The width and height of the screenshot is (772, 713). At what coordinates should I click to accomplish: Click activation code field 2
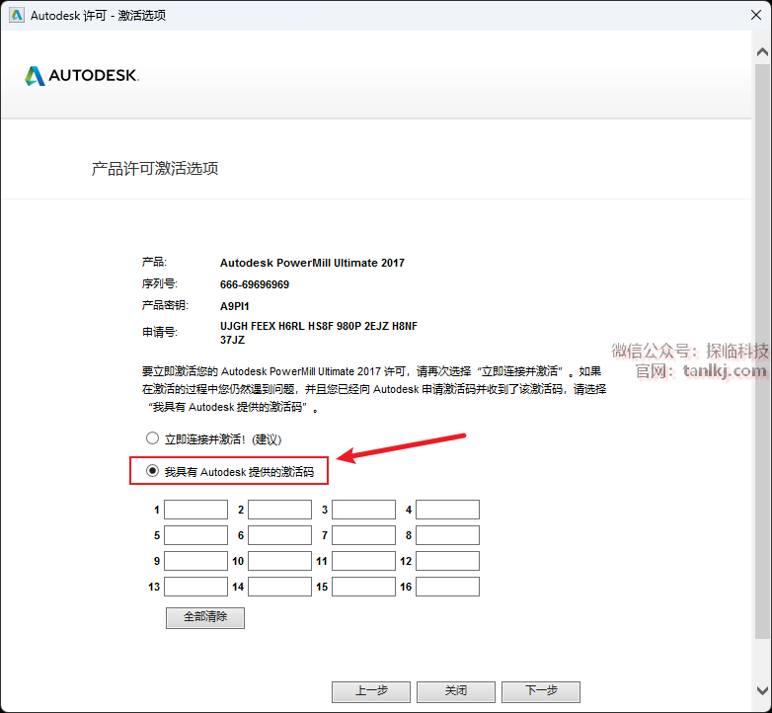click(x=279, y=510)
